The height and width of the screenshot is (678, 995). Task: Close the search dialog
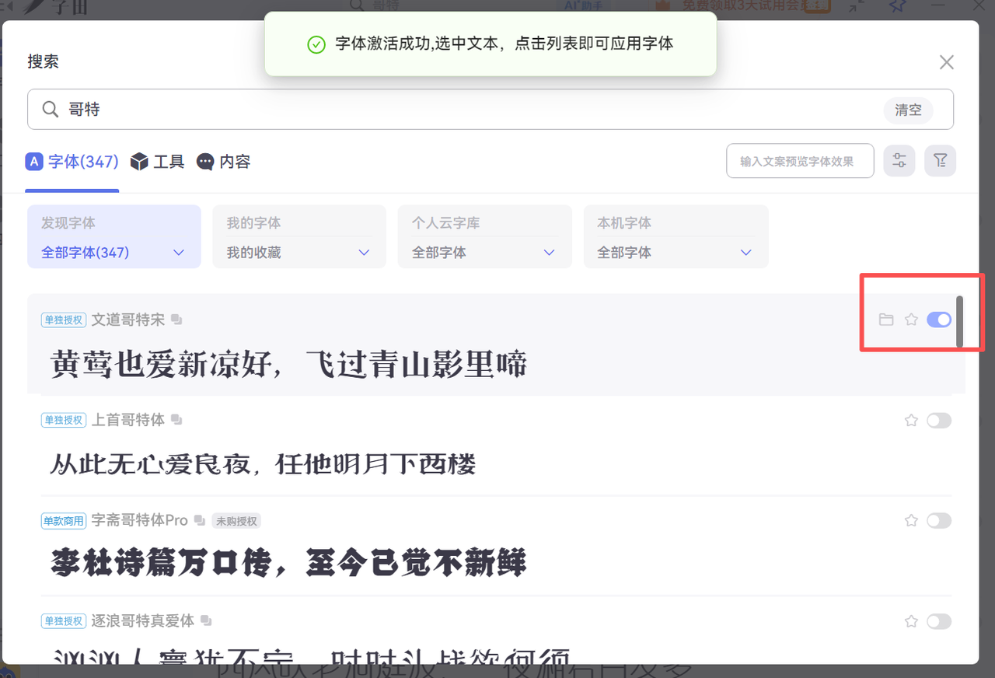tap(946, 62)
